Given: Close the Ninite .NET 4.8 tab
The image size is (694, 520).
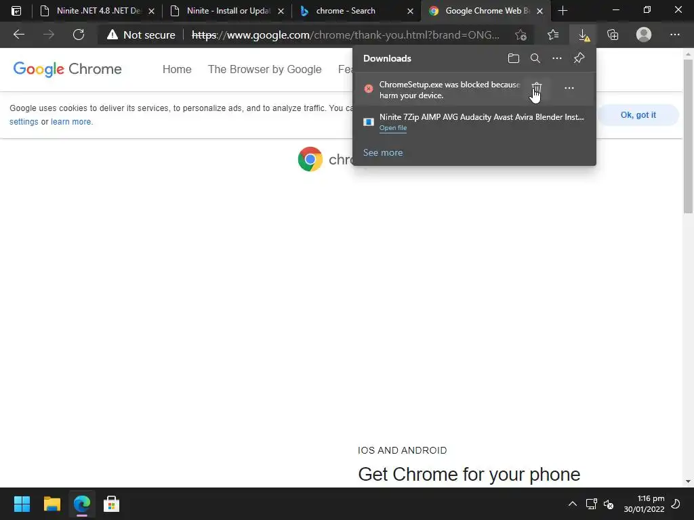Looking at the screenshot, I should [x=151, y=12].
